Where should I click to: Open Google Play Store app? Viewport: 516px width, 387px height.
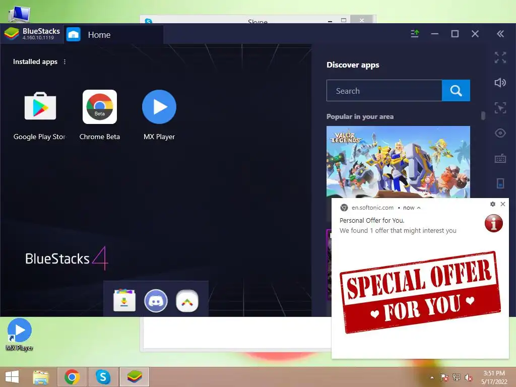point(40,107)
